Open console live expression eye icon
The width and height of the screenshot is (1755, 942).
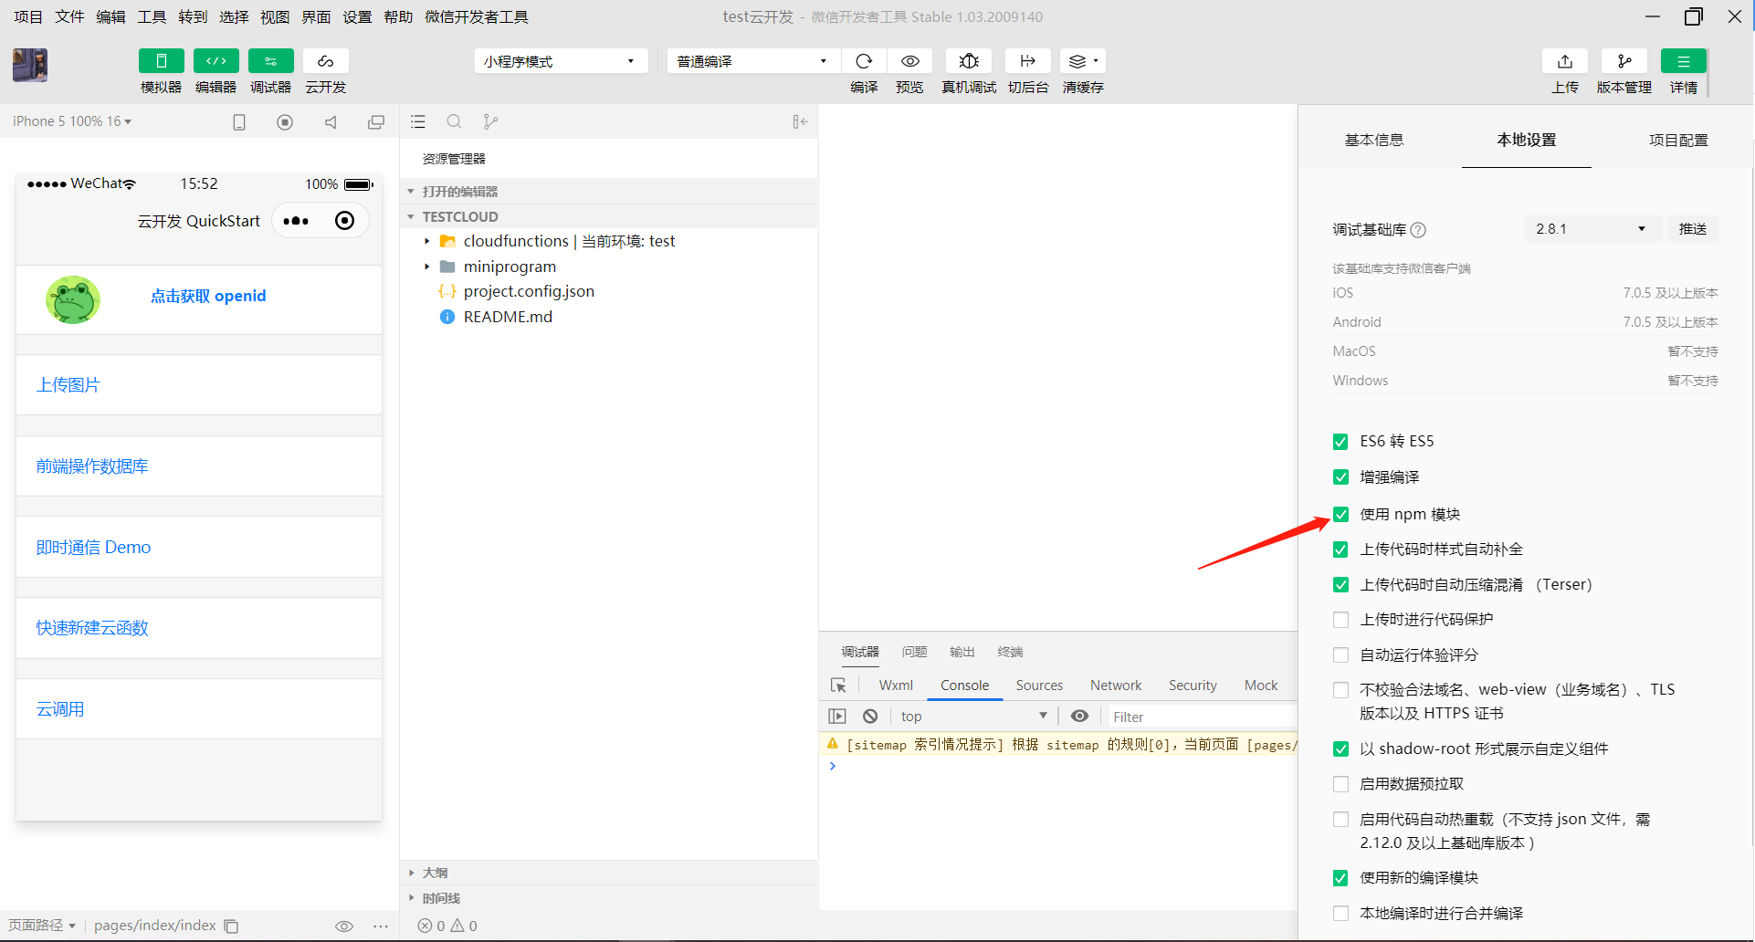(x=1079, y=717)
